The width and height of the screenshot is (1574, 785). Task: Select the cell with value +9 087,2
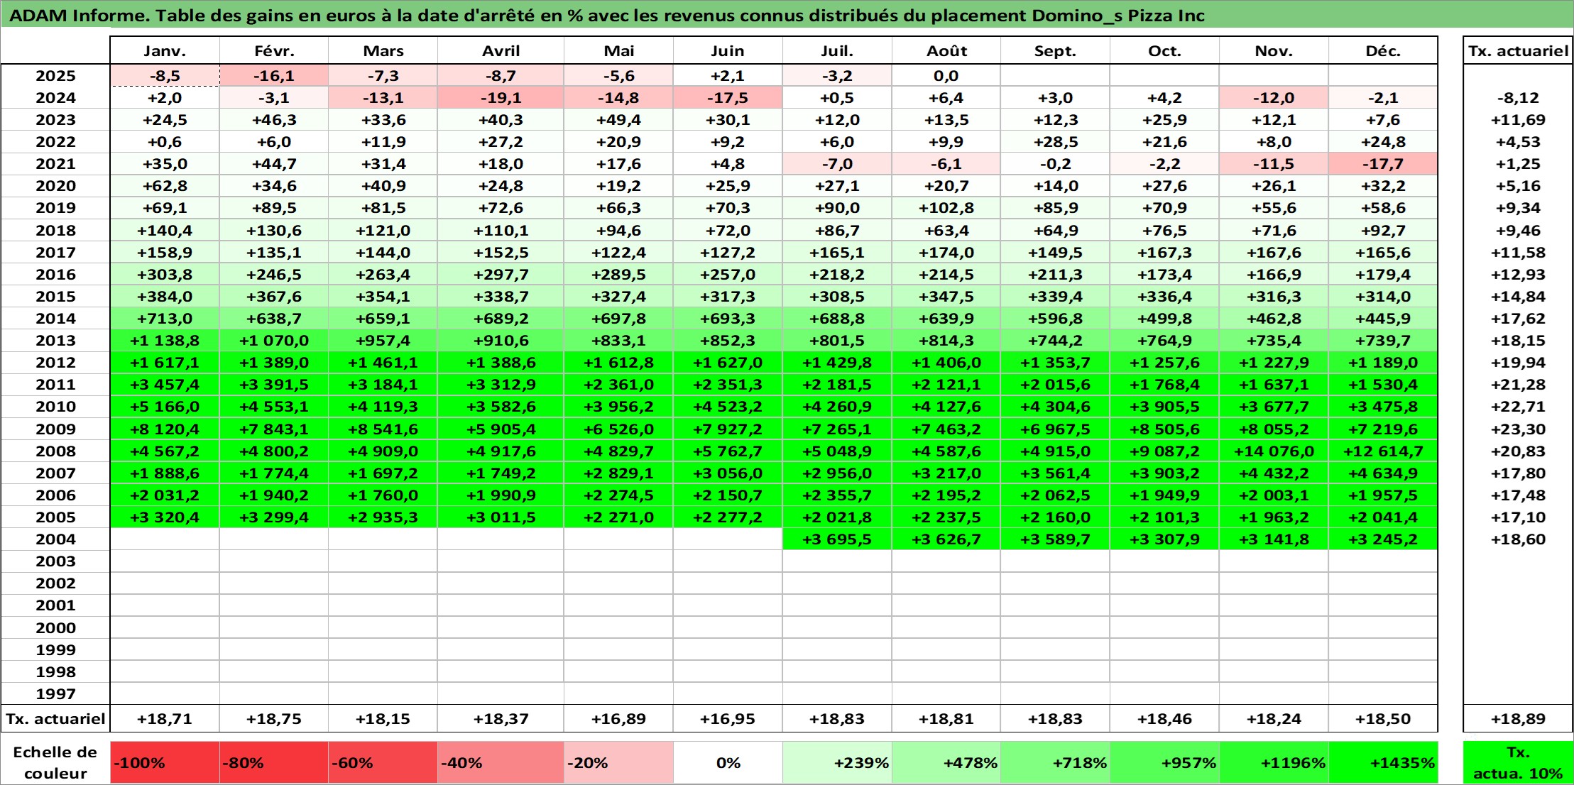pos(1164,451)
